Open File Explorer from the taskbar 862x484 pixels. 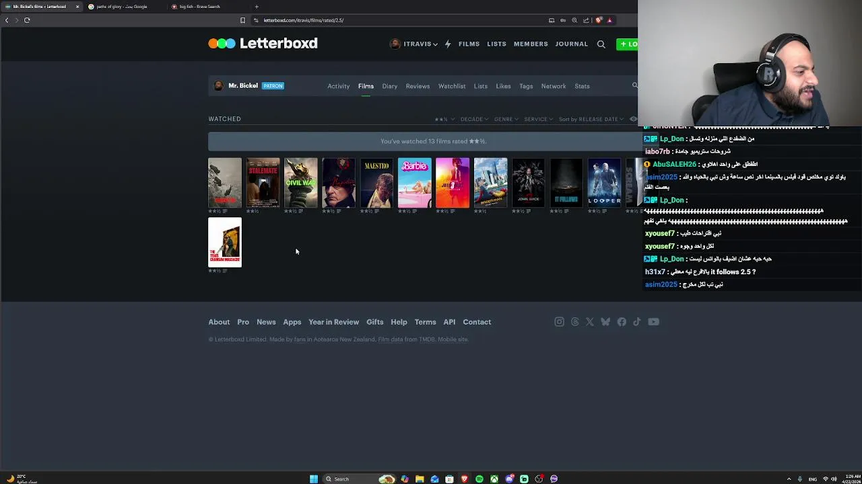[x=420, y=479]
